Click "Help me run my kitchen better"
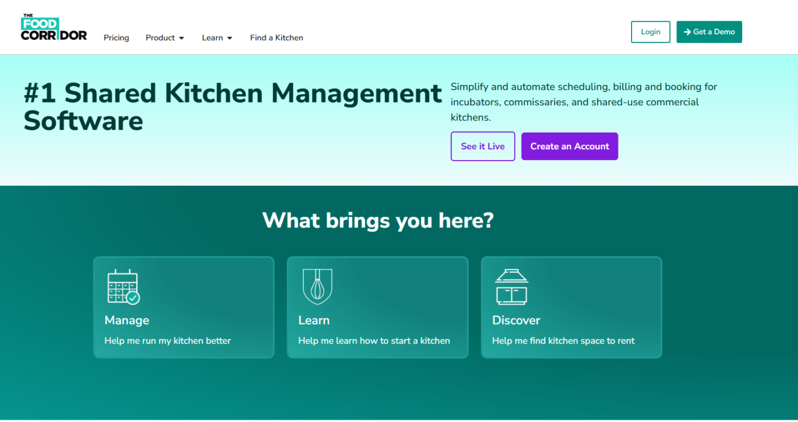 pos(168,341)
